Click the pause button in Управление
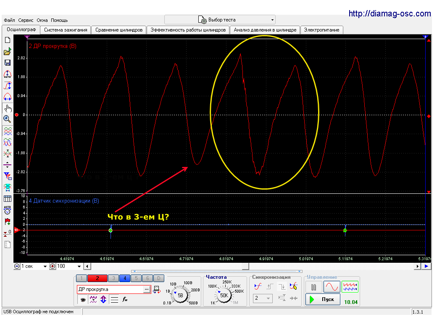Viewport: 437px width, 317px height. click(313, 287)
